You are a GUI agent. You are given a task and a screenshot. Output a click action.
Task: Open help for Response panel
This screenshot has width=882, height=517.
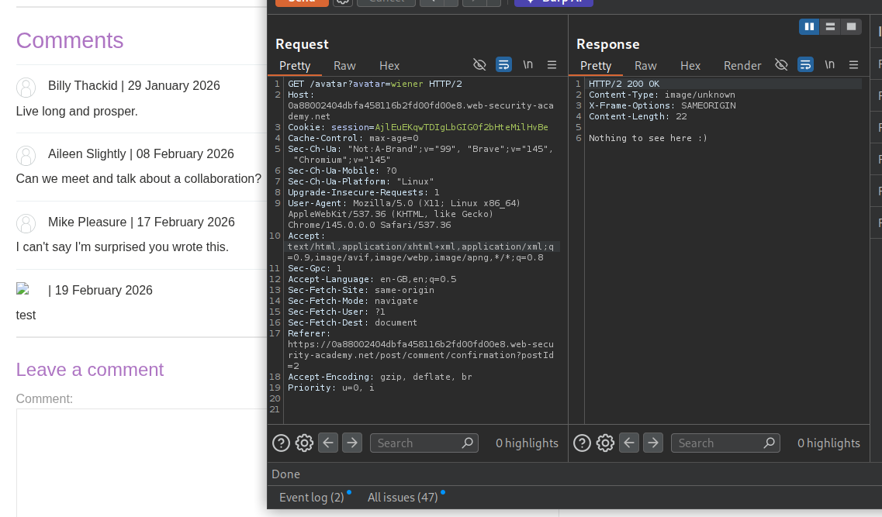coord(582,443)
